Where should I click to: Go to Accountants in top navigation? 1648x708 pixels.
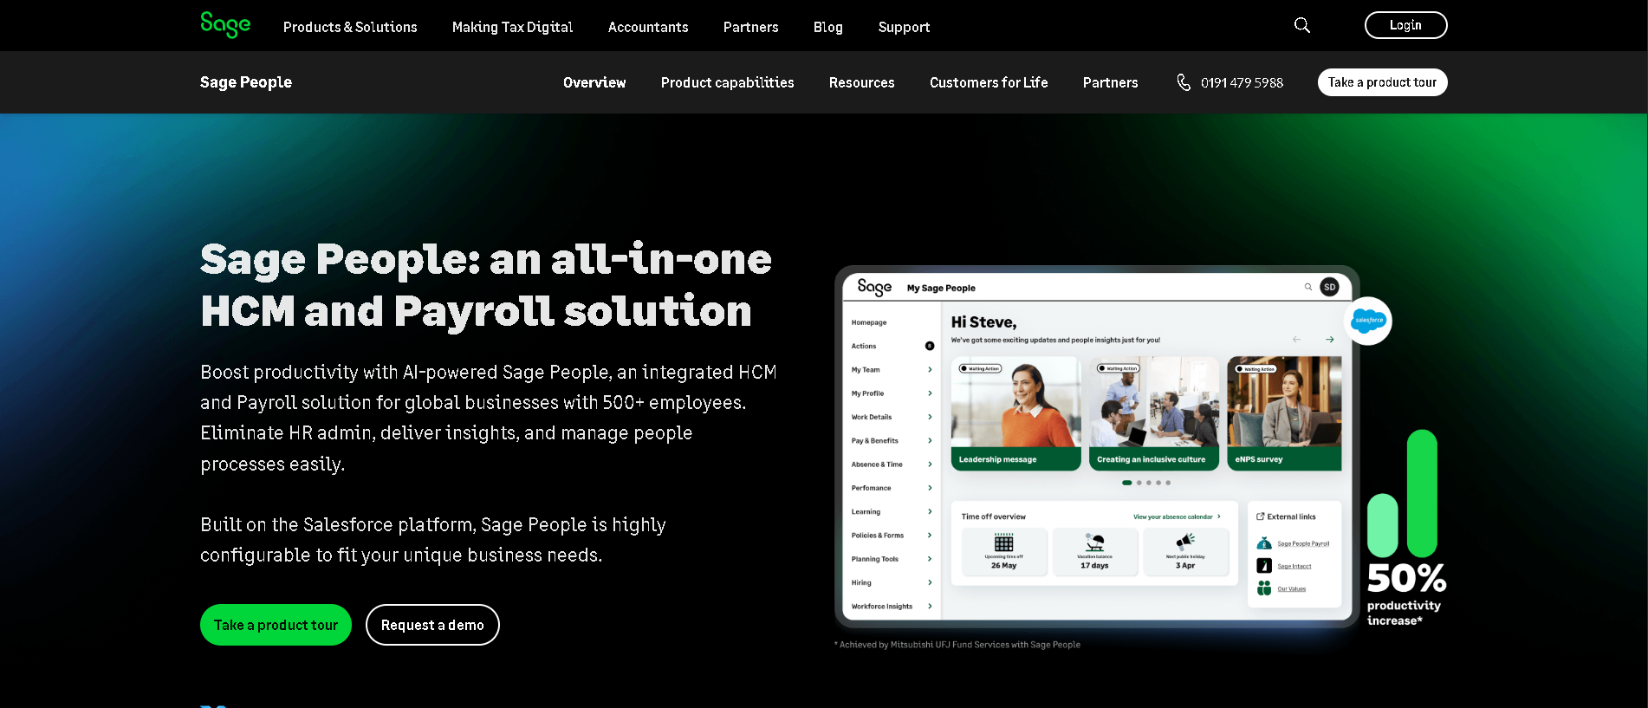pyautogui.click(x=648, y=27)
